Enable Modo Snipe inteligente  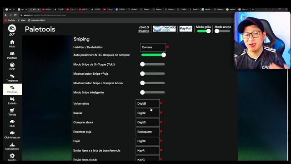153,92
